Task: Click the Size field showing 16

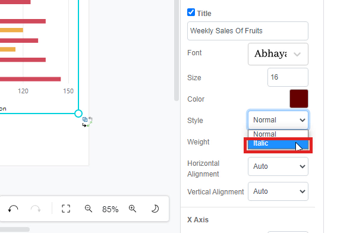Action: (288, 77)
